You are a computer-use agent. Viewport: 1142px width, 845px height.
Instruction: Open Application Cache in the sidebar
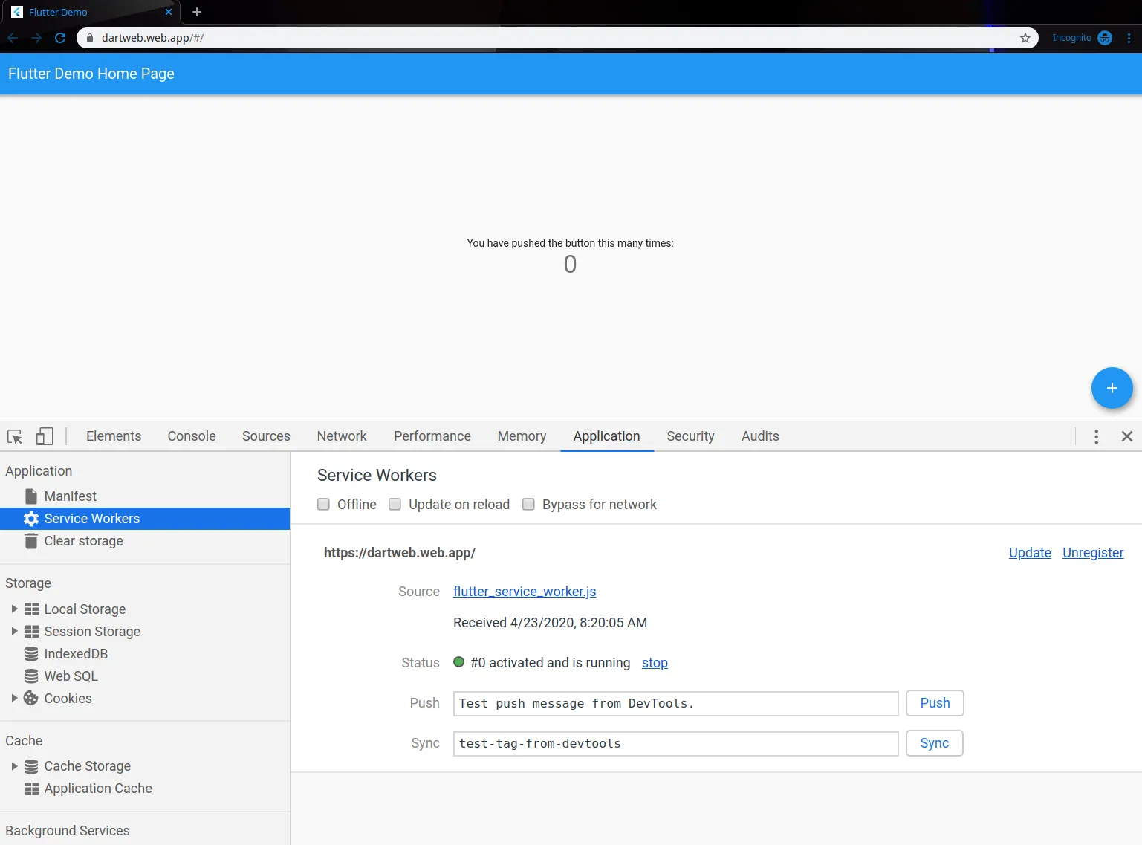click(x=97, y=788)
